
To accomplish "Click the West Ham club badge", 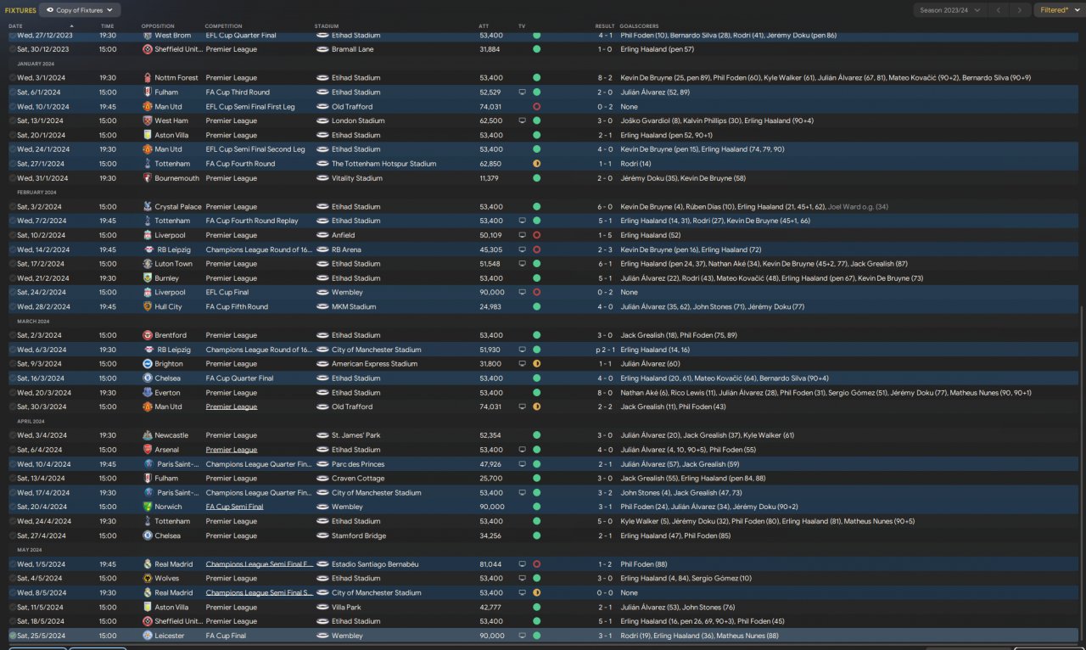I will coord(148,120).
